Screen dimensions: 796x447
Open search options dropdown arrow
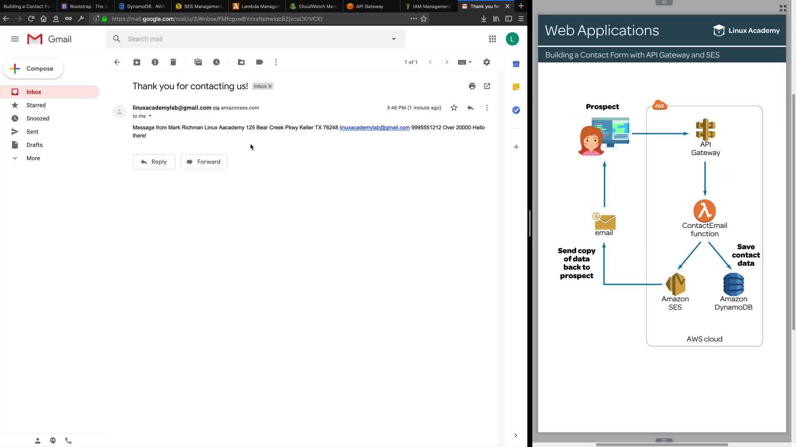[393, 39]
